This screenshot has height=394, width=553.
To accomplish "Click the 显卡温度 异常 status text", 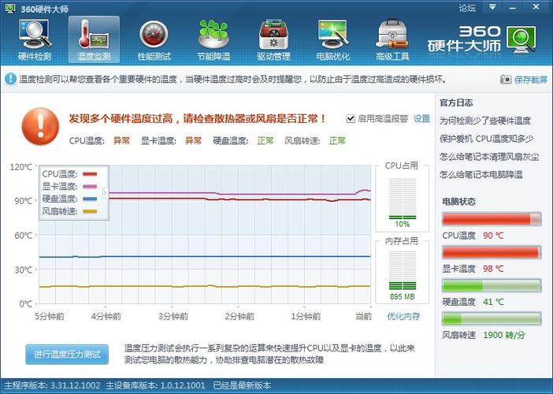I will point(193,141).
